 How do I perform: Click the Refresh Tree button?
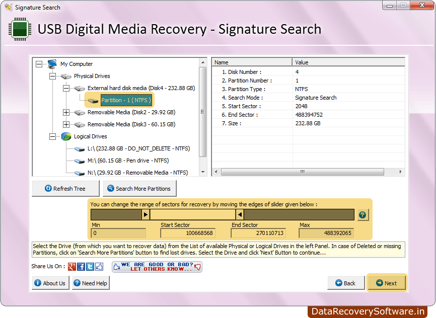coord(65,189)
